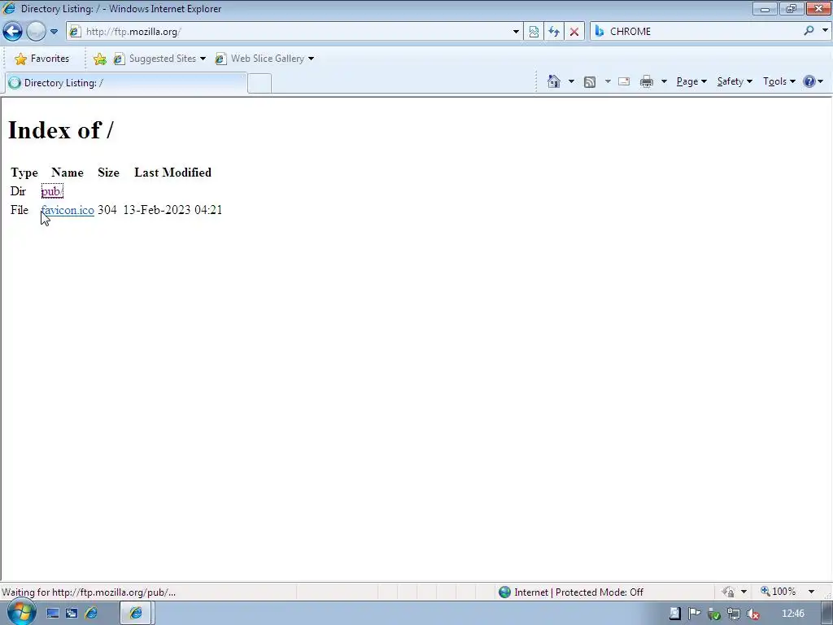This screenshot has width=833, height=625.
Task: Expand the address bar autocomplete dropdown
Action: point(515,32)
